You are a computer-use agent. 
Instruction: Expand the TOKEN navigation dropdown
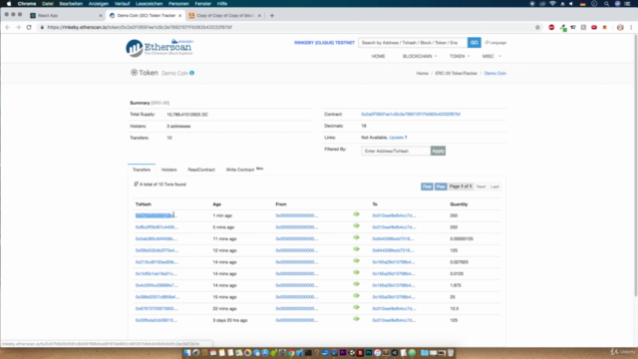460,56
